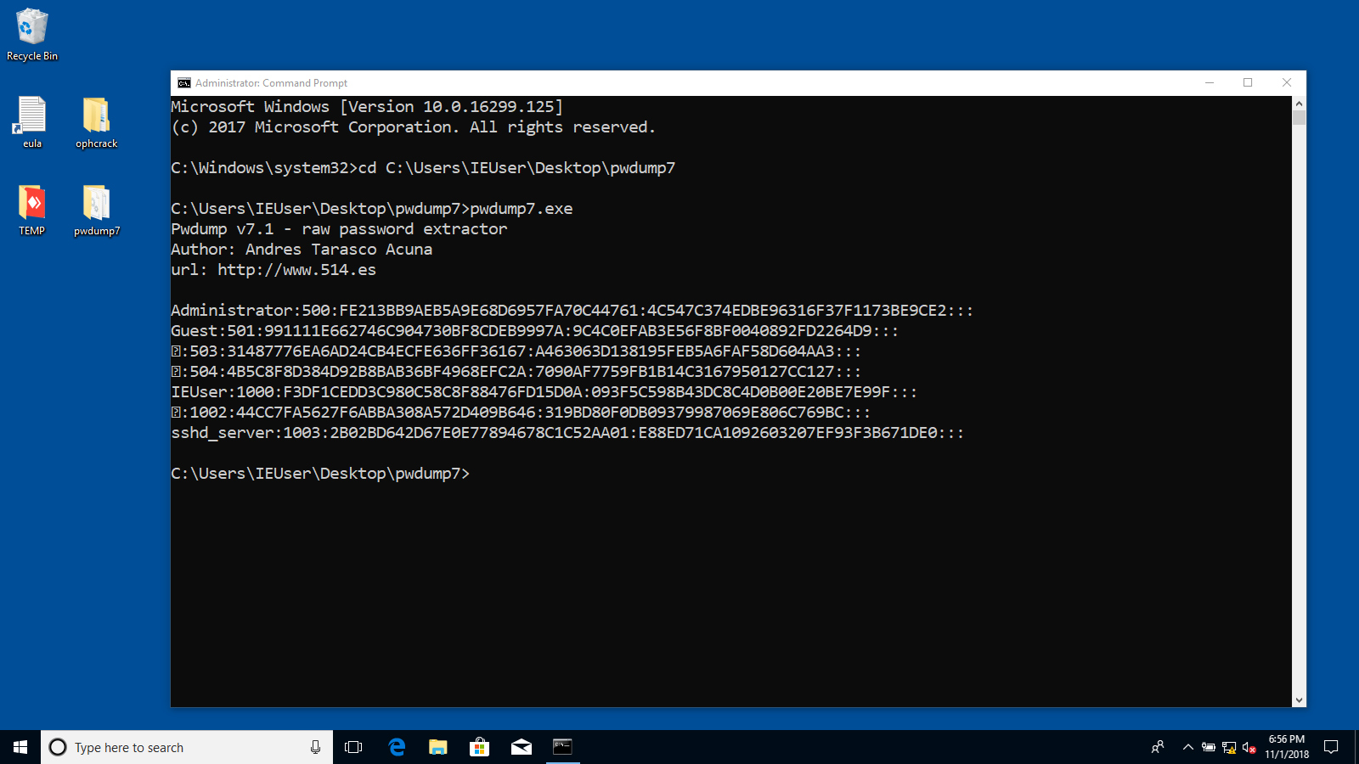Click the Guest:501 hash line
The width and height of the screenshot is (1359, 764).
[x=534, y=331]
